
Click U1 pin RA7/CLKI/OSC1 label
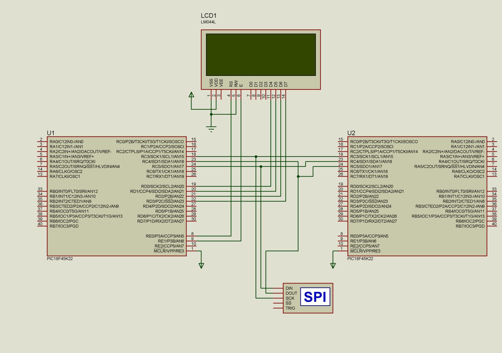click(x=65, y=177)
